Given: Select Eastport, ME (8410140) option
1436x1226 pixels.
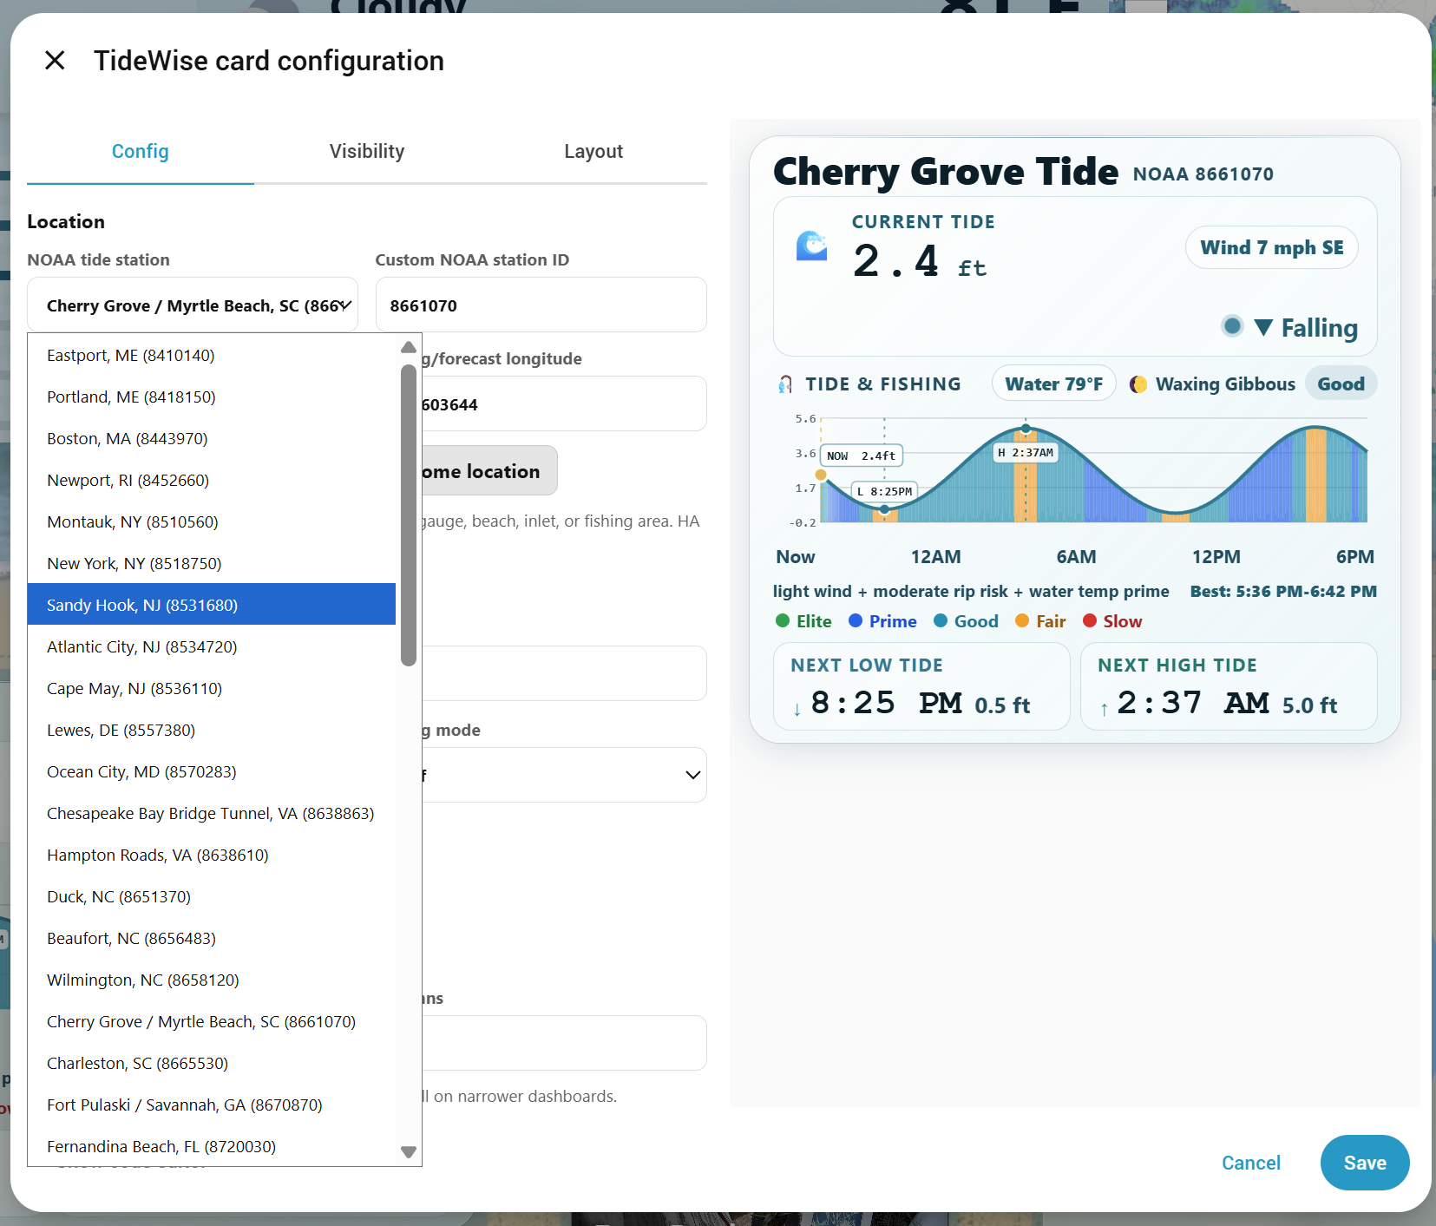Looking at the screenshot, I should point(212,356).
